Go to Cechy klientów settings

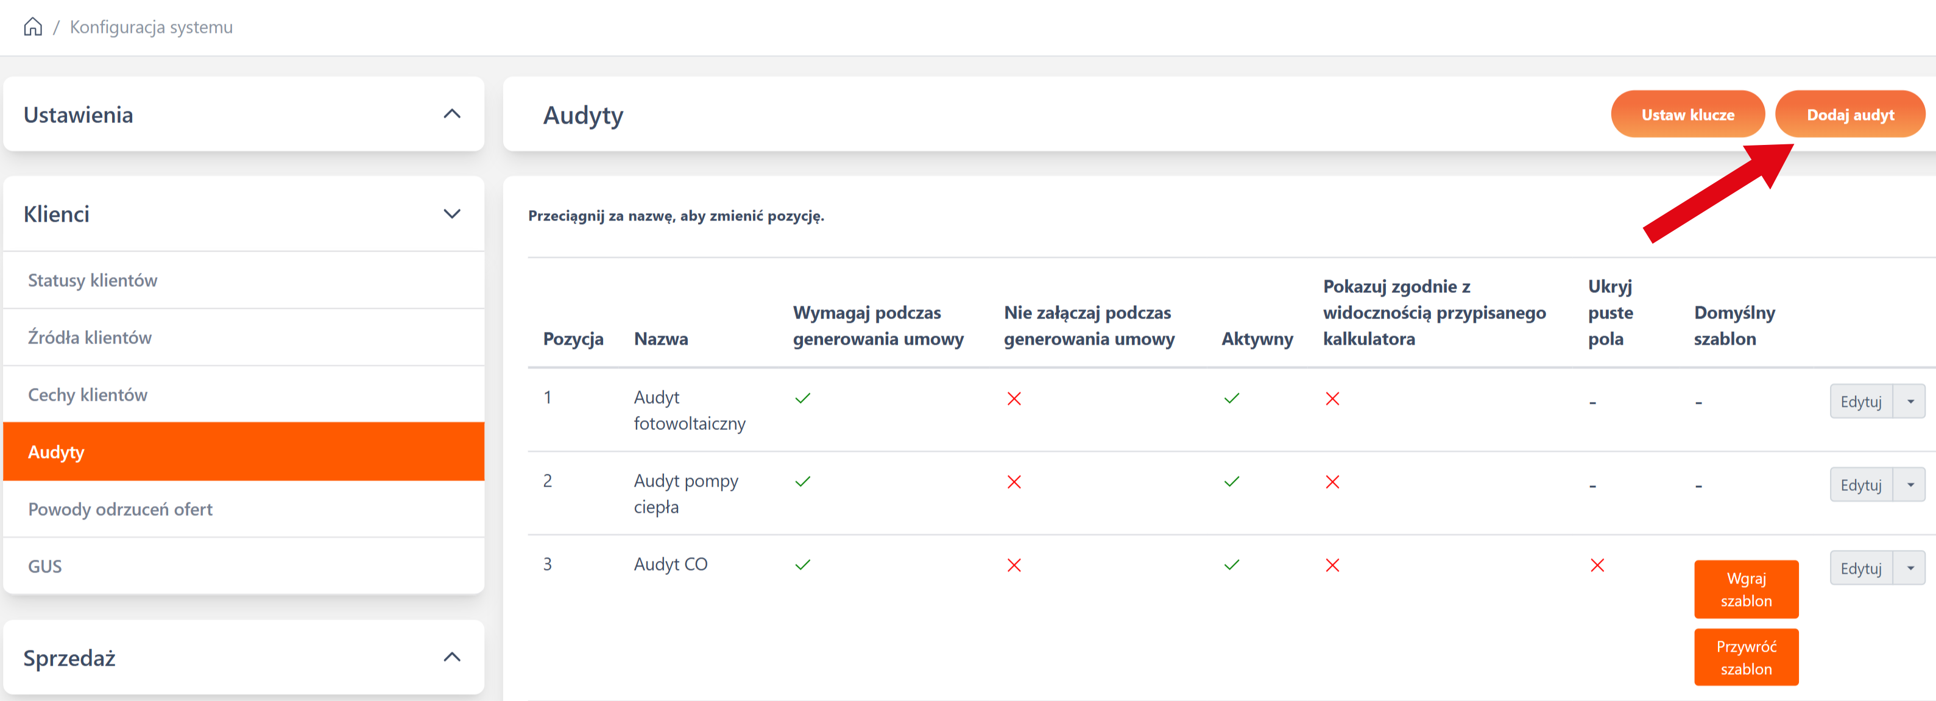87,395
